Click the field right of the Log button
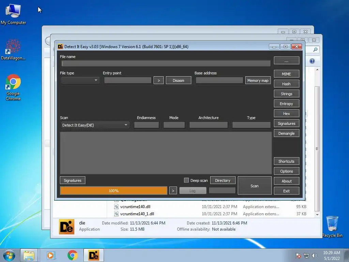349x262 pixels. [x=222, y=190]
